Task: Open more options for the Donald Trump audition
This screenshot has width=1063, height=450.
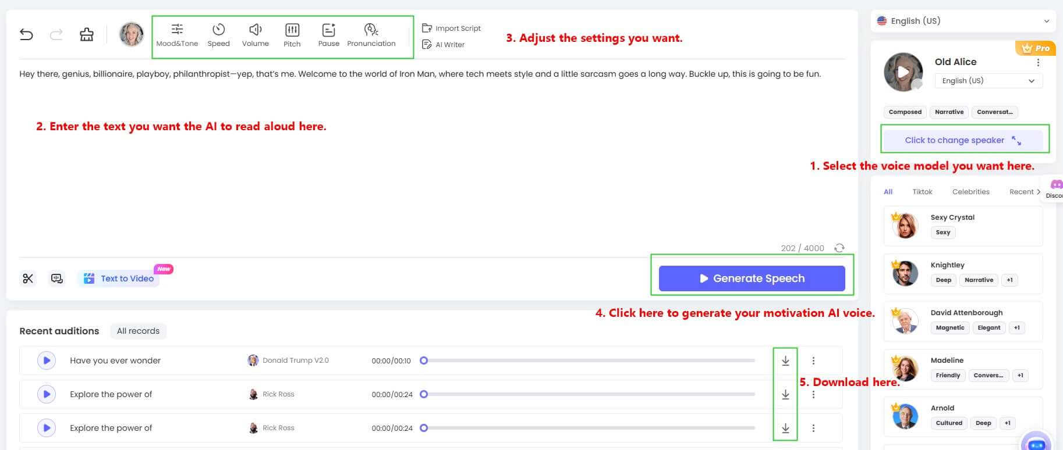Action: pos(813,361)
